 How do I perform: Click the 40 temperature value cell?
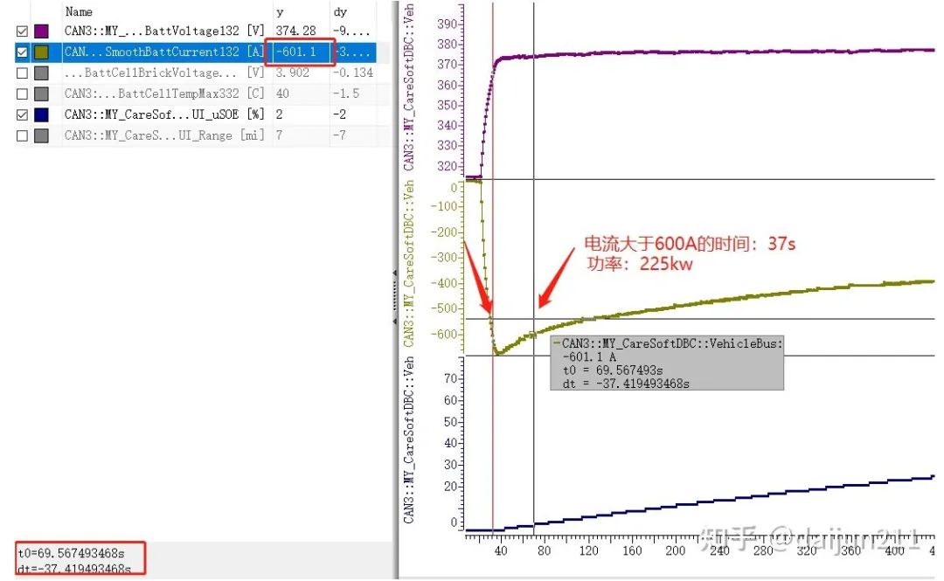coord(282,94)
